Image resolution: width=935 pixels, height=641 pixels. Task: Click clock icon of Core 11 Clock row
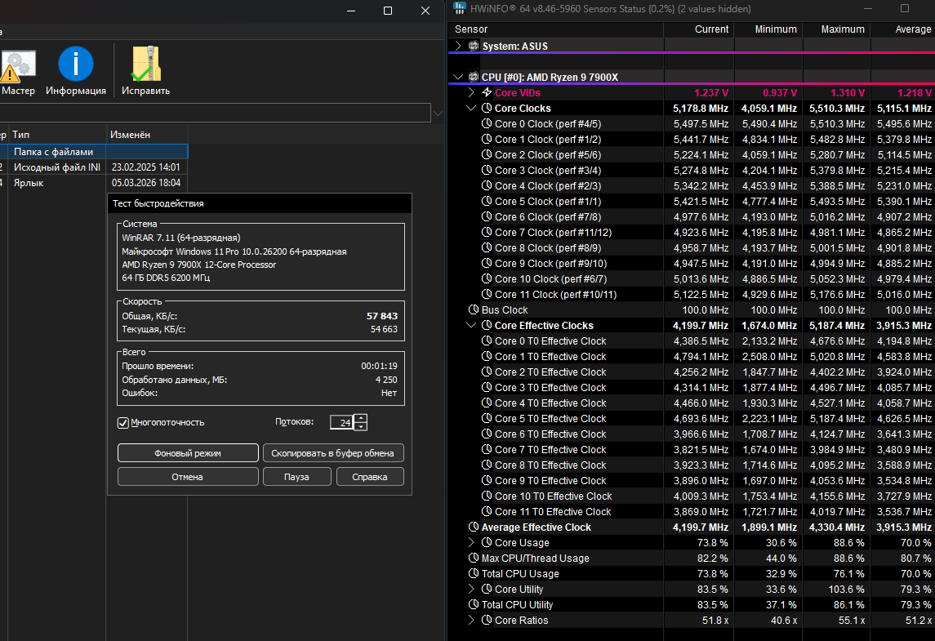coord(487,294)
